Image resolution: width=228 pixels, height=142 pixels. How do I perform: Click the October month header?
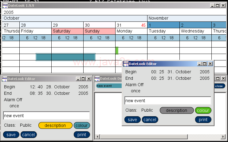click(x=75, y=18)
